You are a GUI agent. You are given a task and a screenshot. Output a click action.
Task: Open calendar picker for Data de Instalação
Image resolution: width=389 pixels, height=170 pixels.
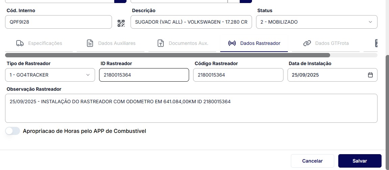click(370, 75)
